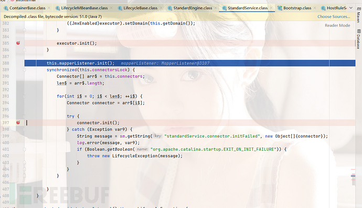This screenshot has height=208, width=362.
Task: Click the blue marker in the error stripe
Action: point(353,176)
